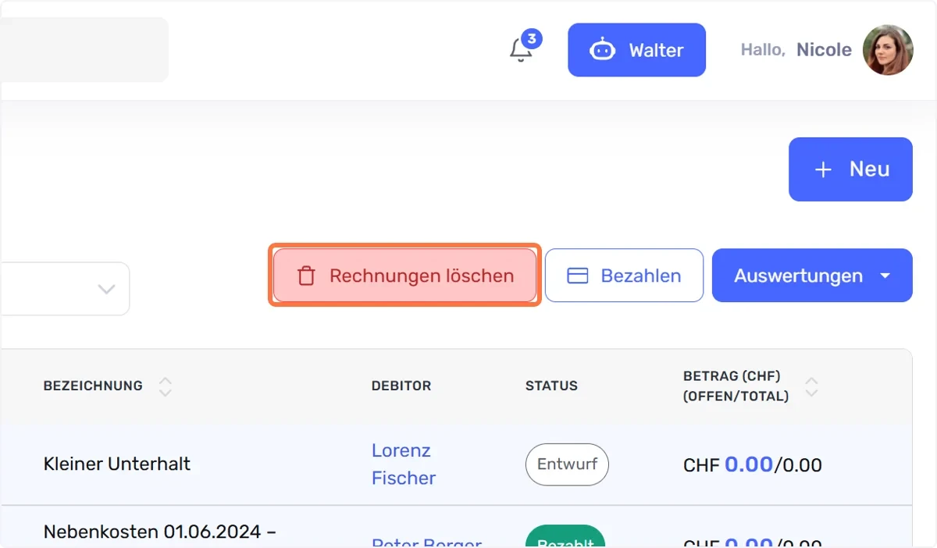Viewport: 937px width, 548px height.
Task: Open the notifications bell
Action: (520, 50)
